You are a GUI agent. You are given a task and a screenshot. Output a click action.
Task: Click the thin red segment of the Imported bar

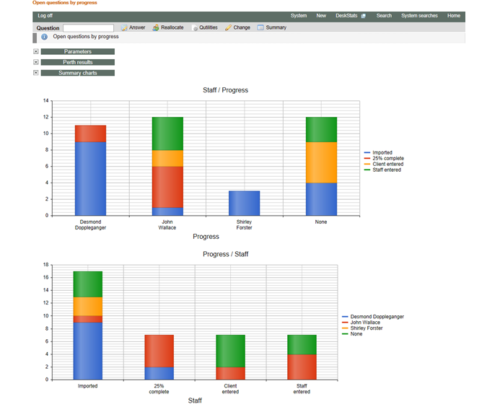pos(88,319)
